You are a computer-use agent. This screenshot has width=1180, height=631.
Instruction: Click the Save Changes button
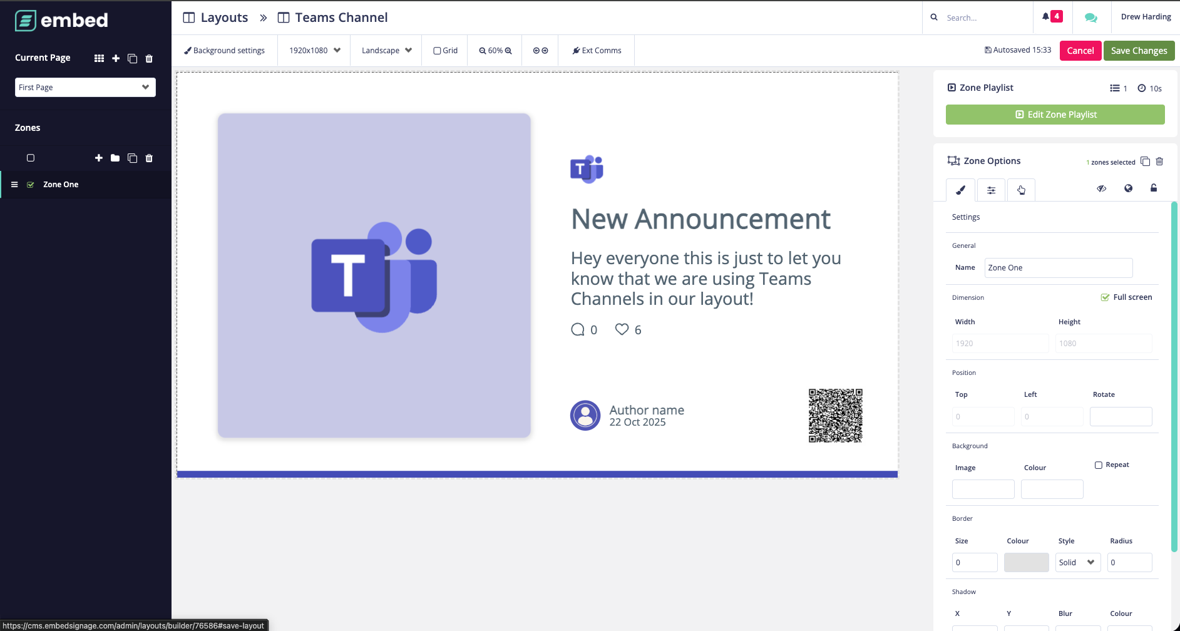tap(1139, 51)
